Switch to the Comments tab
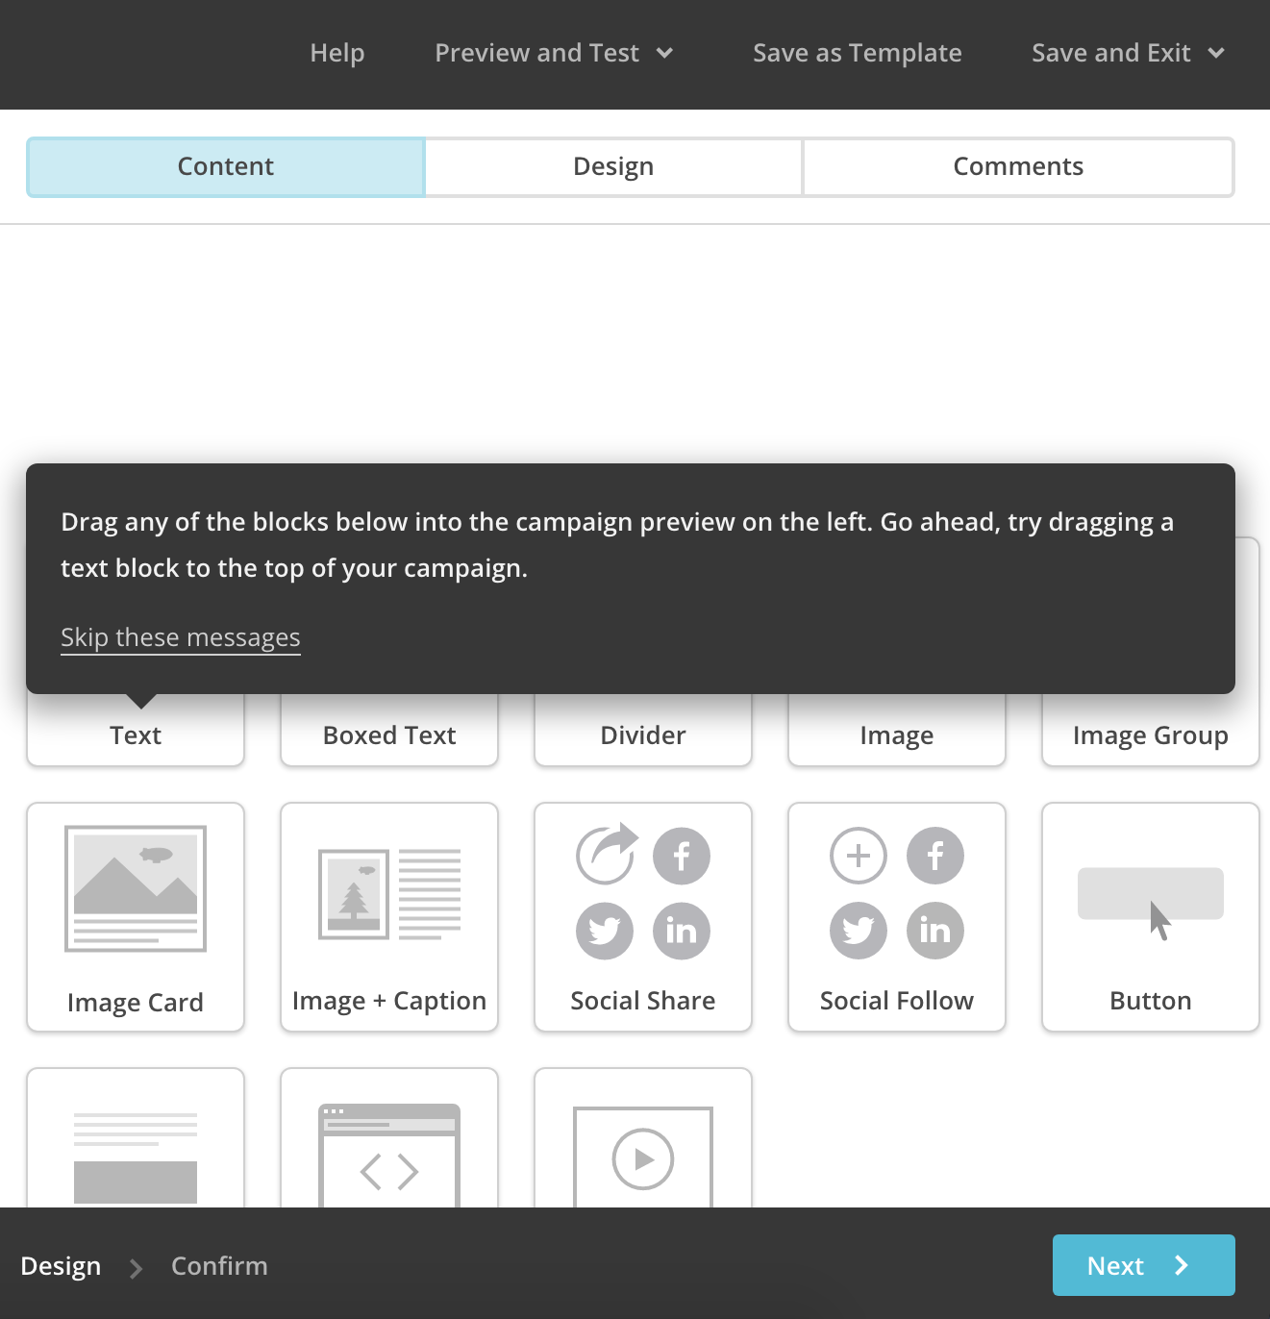The width and height of the screenshot is (1270, 1319). click(1018, 167)
